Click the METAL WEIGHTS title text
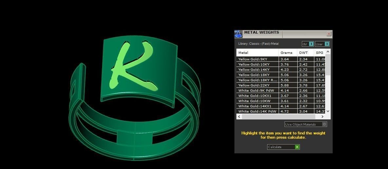 262,32
